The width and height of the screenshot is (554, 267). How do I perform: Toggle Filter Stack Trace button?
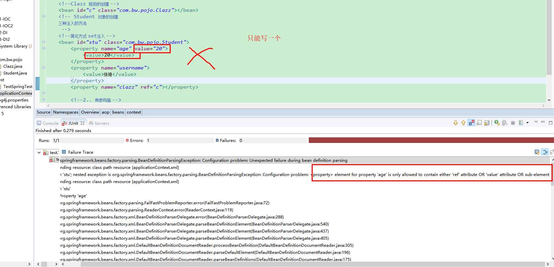(x=545, y=152)
